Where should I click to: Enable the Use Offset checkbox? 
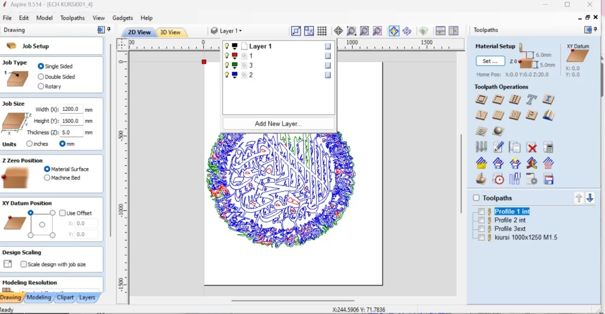[62, 213]
